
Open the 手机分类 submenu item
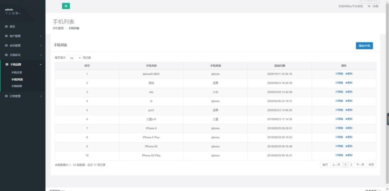click(16, 73)
